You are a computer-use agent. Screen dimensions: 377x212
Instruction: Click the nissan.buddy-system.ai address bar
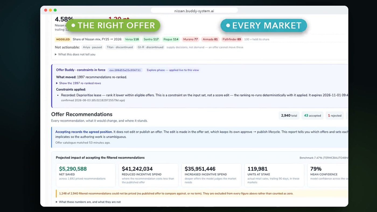194,11
